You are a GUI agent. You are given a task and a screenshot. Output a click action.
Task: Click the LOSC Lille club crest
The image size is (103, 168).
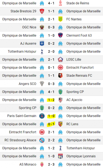[x=60, y=60]
